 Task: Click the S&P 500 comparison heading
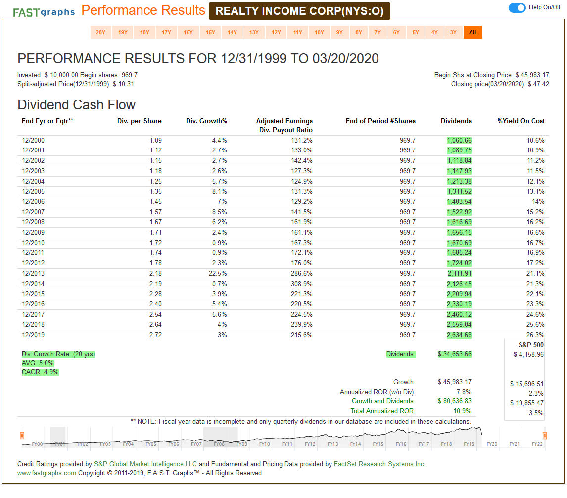[x=531, y=345]
